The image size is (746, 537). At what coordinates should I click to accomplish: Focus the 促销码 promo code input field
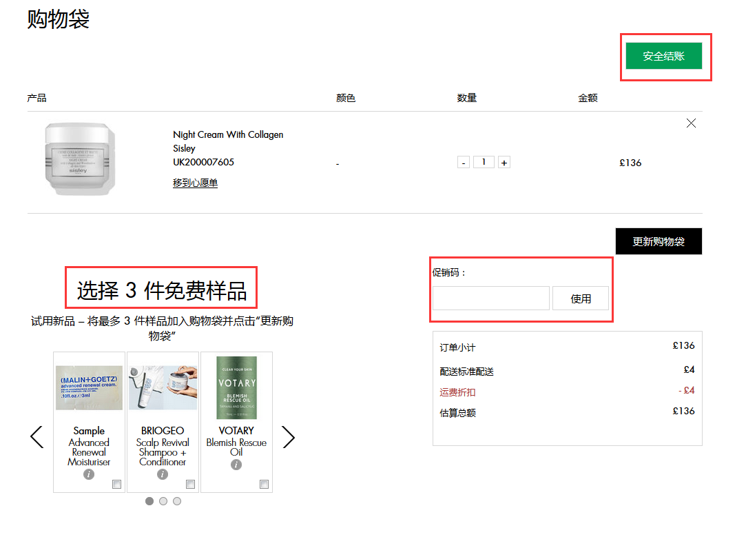491,298
